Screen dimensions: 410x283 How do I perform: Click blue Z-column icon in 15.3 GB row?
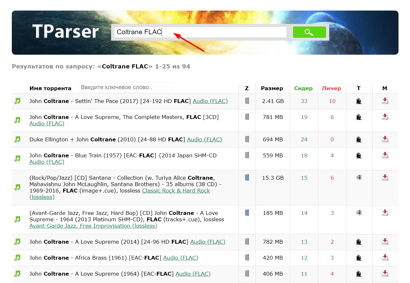pos(247,177)
